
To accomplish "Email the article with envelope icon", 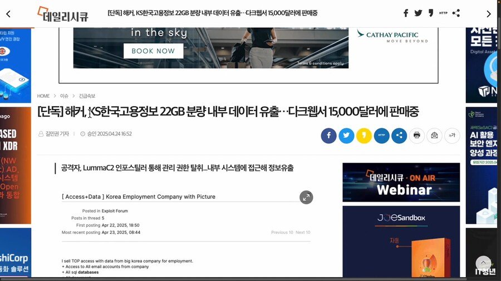I will click(x=434, y=136).
